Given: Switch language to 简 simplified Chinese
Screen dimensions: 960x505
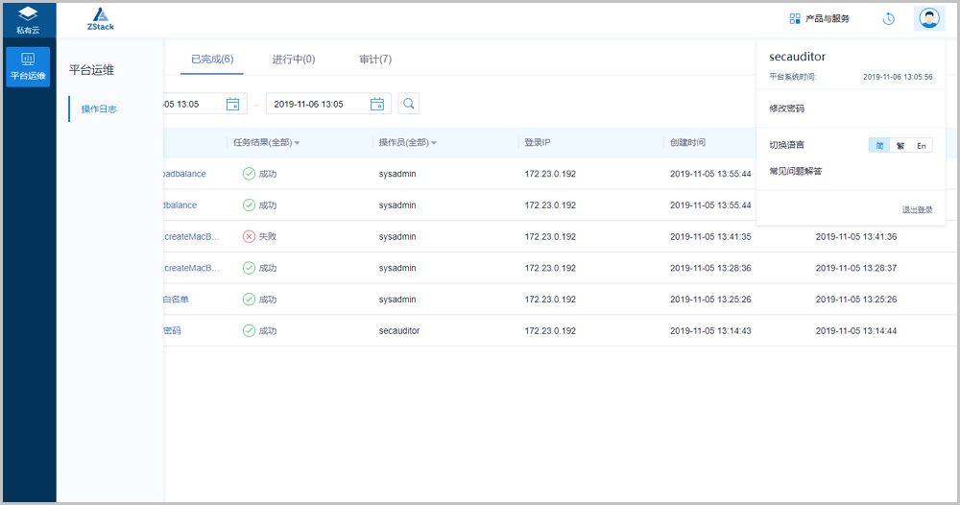Looking at the screenshot, I should [x=880, y=146].
